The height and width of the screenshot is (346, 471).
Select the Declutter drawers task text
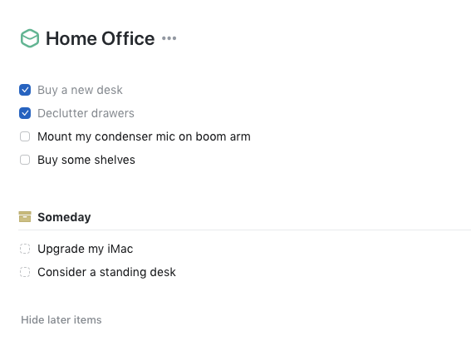(86, 113)
